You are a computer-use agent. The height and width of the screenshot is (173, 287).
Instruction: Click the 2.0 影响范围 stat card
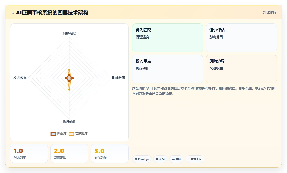click(69, 153)
